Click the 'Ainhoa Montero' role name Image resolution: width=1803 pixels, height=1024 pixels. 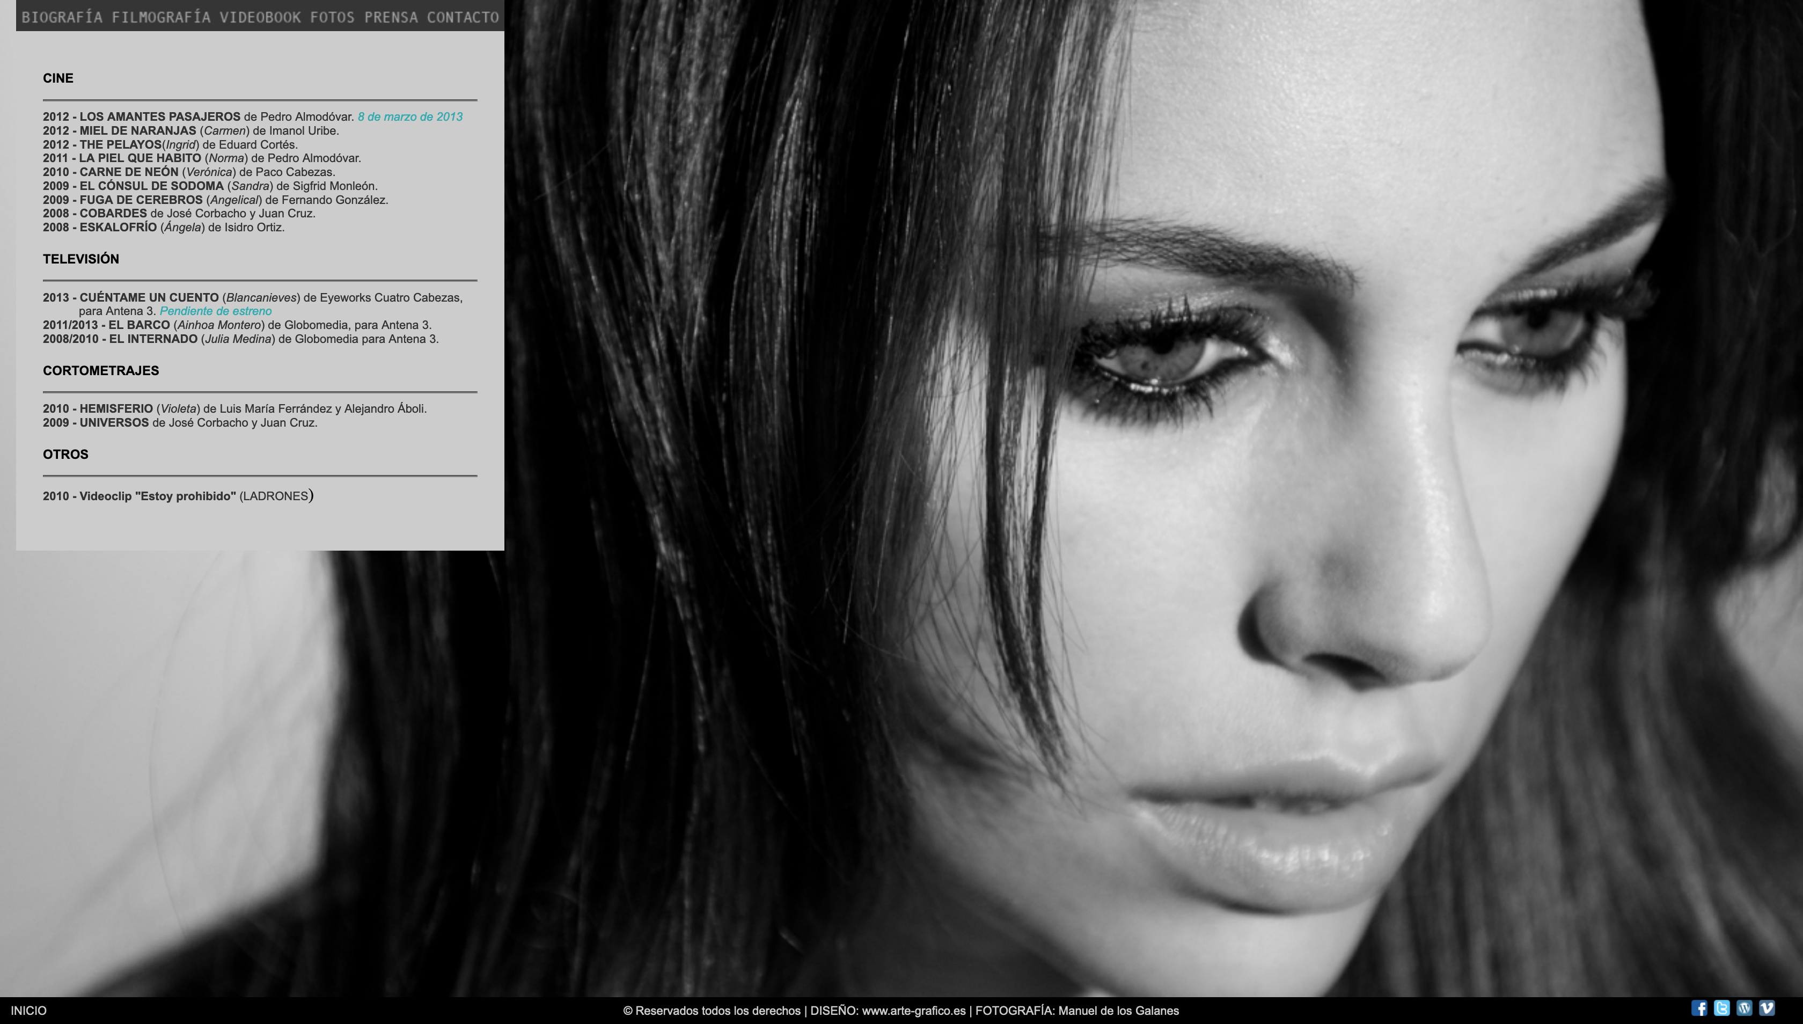tap(220, 325)
